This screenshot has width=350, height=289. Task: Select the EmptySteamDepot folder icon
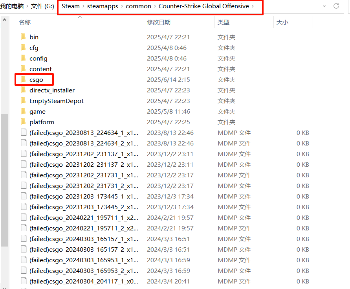tap(23, 101)
